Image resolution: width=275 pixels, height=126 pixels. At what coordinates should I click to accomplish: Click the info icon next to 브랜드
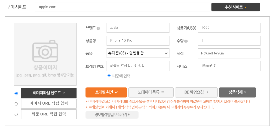tap(98, 28)
